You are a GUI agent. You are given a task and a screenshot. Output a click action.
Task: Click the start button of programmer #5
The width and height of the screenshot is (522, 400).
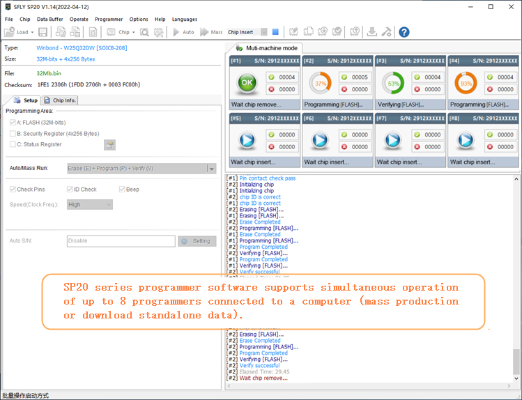[x=247, y=141]
